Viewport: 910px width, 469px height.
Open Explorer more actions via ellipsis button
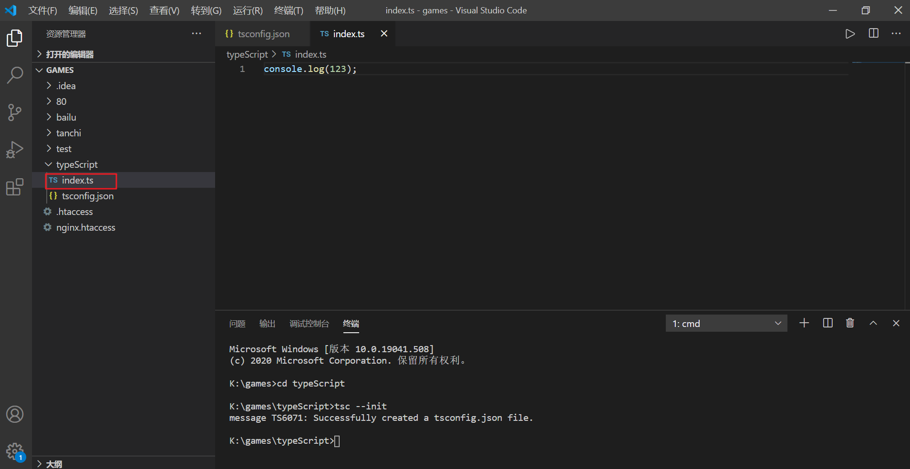196,33
